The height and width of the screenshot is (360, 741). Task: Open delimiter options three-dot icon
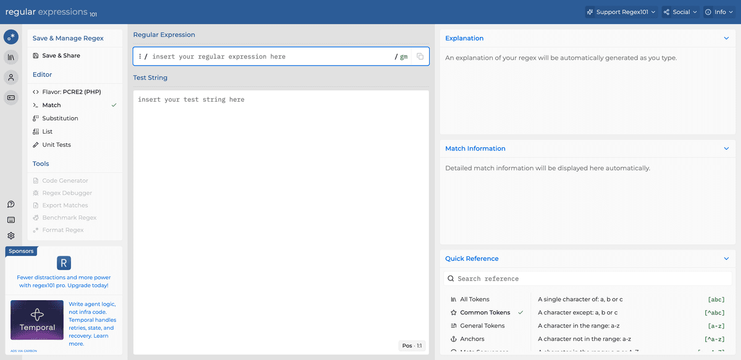140,57
